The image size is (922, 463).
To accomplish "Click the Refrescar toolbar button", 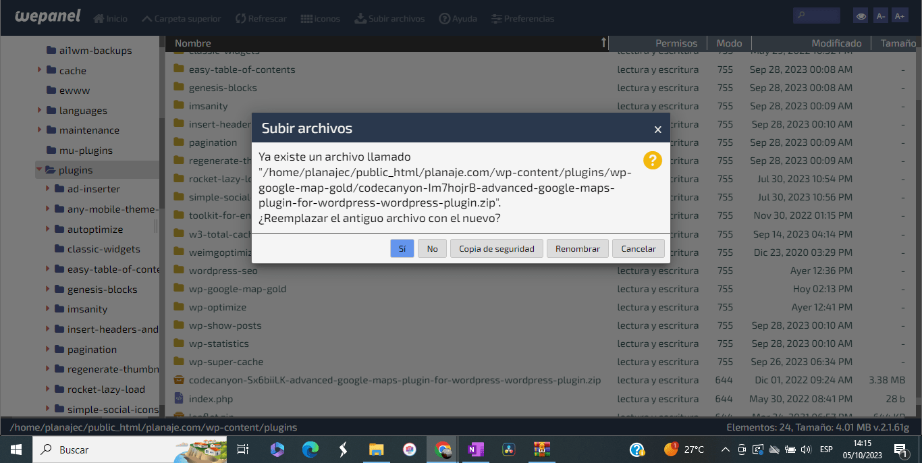I will click(x=261, y=18).
